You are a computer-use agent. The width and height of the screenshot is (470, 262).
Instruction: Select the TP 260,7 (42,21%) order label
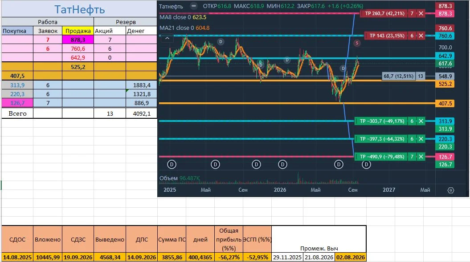(x=384, y=13)
